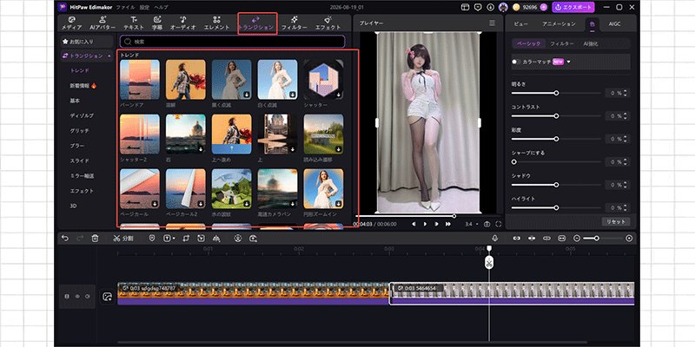Viewport: 695px width, 347px height.
Task: Delete the clip with the trash icon
Action: [x=95, y=238]
